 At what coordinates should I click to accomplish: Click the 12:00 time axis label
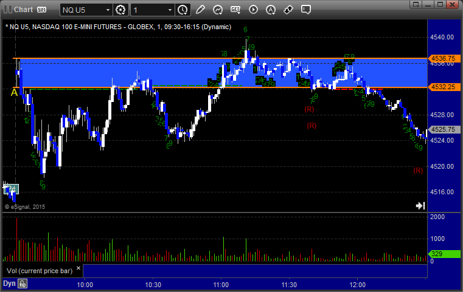click(357, 285)
